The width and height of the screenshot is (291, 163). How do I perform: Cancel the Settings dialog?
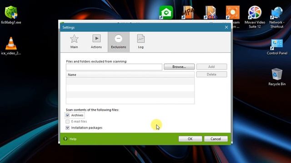tap(216, 139)
